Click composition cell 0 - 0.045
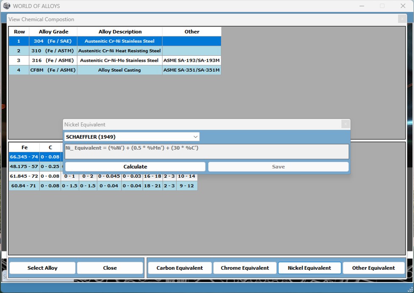The image size is (414, 293). click(x=109, y=176)
